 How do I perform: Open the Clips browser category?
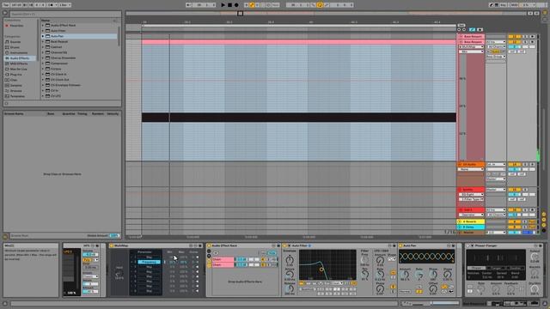click(x=14, y=80)
